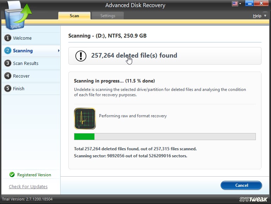This screenshot has width=271, height=204.
Task: Click the step 3 Scan Results number icon
Action: coord(7,63)
